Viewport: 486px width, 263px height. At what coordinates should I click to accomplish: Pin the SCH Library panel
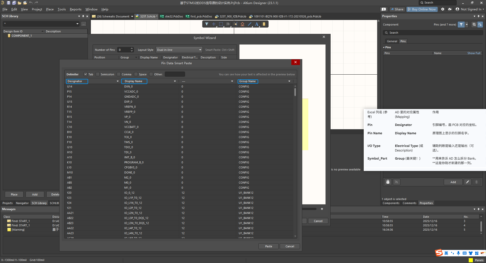coord(83,16)
